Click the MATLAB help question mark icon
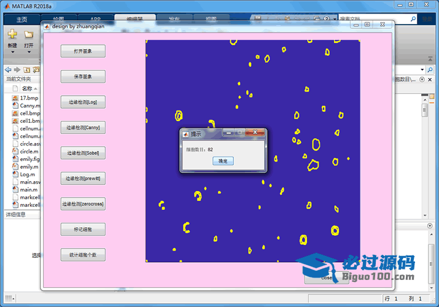This screenshot has width=439, height=307. click(327, 19)
